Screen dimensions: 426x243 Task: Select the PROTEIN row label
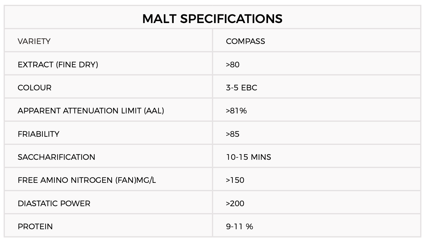35,227
